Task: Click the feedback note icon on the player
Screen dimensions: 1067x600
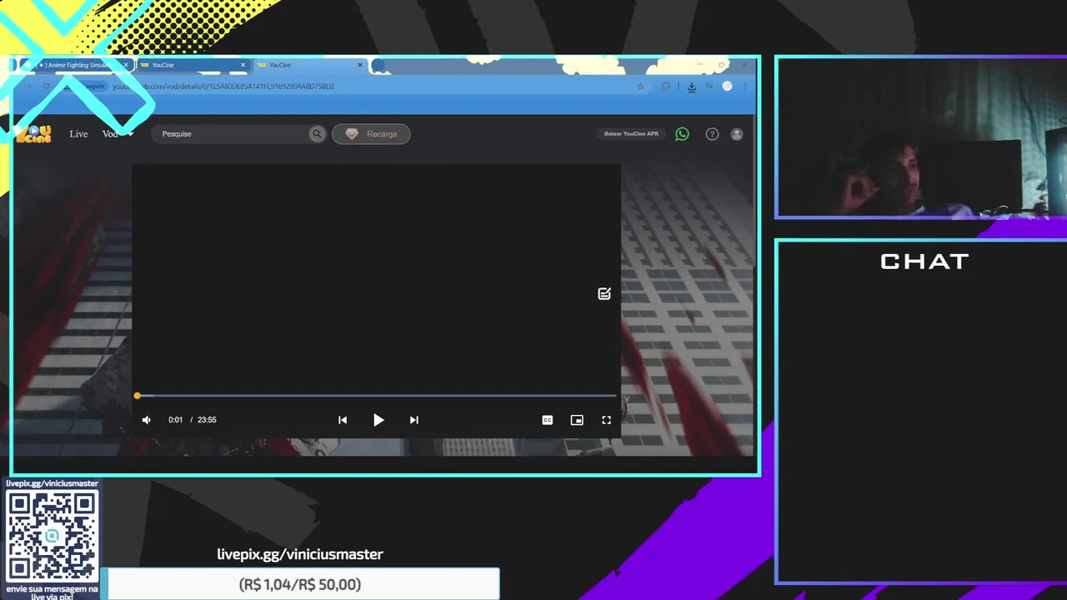Action: coord(604,293)
